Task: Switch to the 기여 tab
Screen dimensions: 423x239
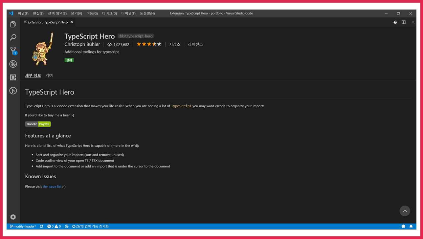Action: coord(49,76)
